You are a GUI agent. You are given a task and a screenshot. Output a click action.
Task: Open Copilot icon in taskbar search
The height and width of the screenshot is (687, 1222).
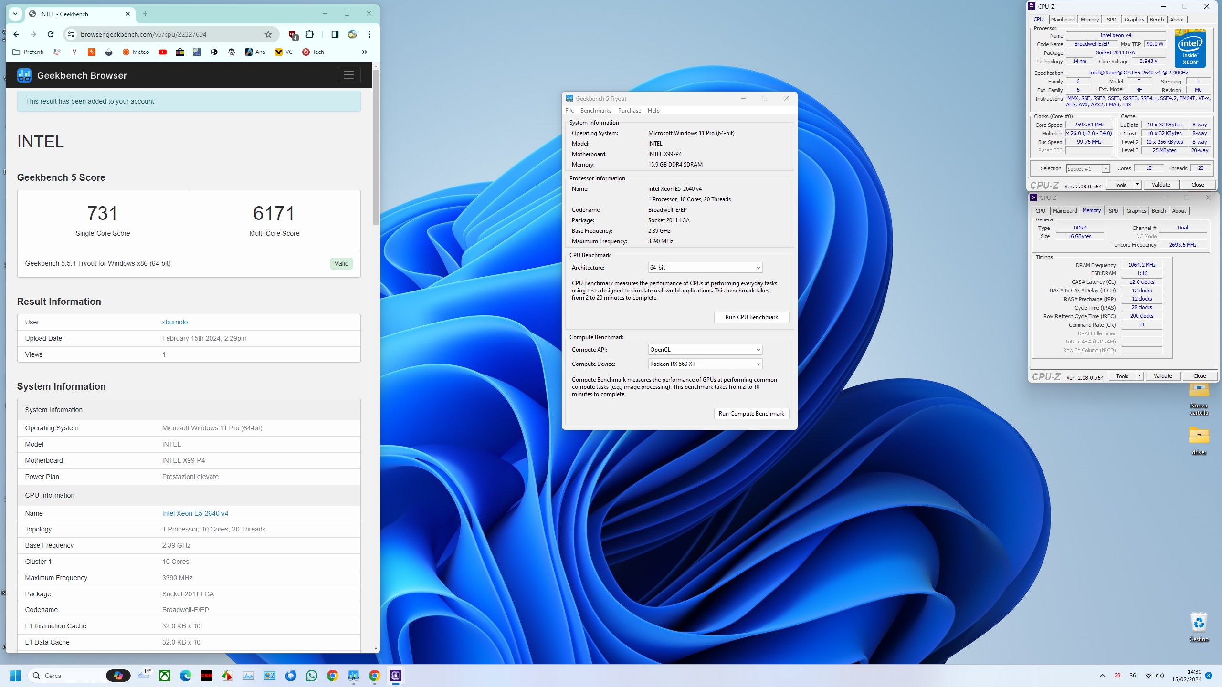pos(118,676)
